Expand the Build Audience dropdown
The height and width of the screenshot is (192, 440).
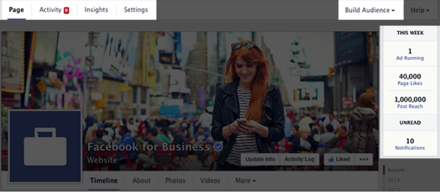(371, 10)
